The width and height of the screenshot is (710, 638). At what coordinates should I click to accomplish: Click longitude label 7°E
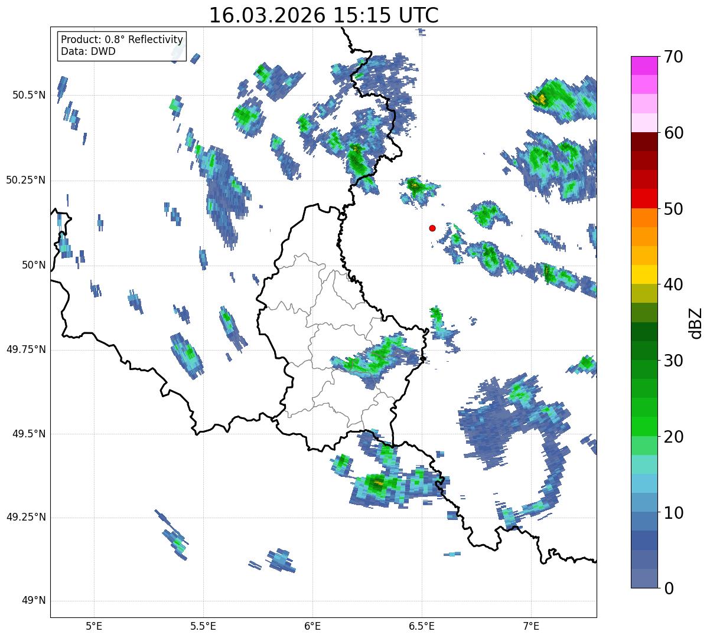531,626
